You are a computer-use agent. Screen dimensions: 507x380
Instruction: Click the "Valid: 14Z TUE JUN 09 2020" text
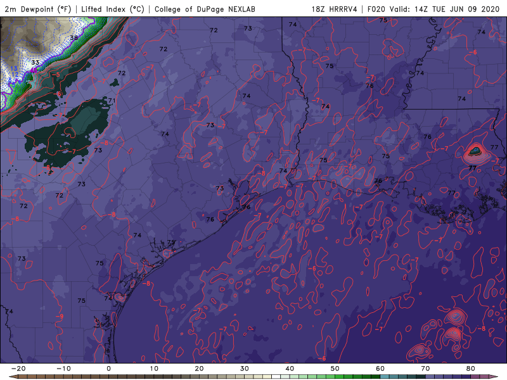(x=445, y=9)
